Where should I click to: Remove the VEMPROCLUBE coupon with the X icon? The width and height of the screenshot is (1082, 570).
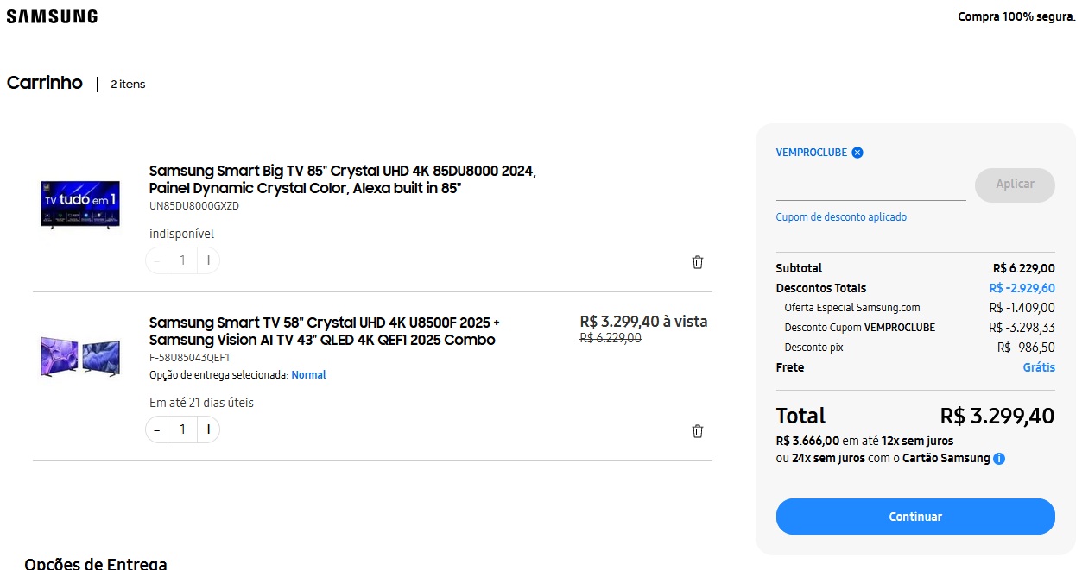pyautogui.click(x=857, y=152)
